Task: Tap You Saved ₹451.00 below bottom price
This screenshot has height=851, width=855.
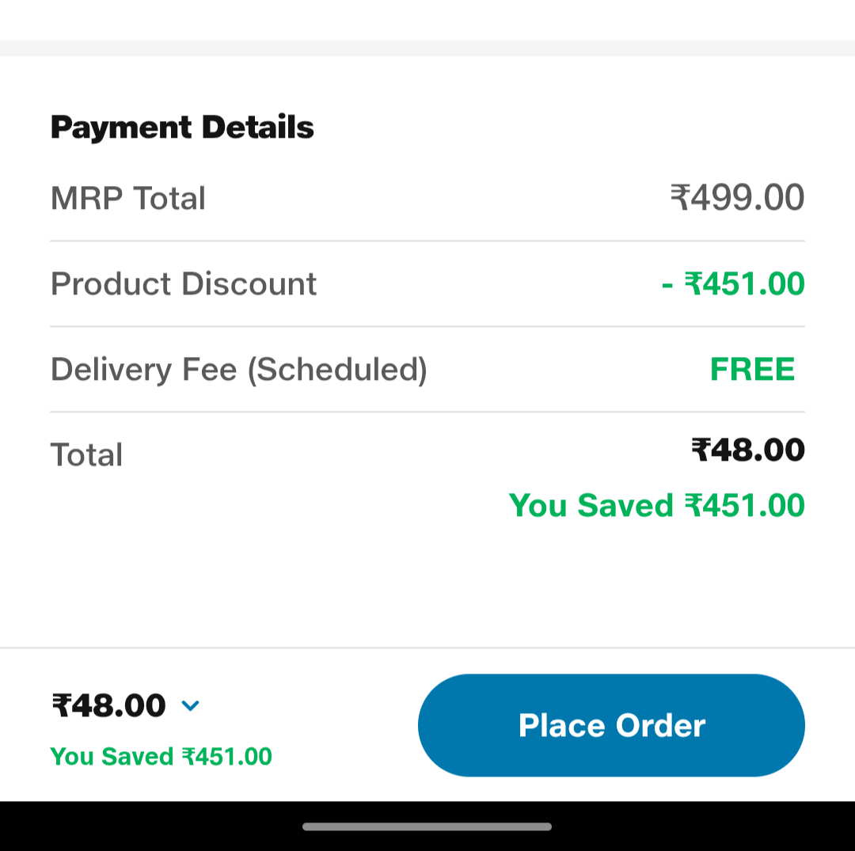Action: click(161, 756)
